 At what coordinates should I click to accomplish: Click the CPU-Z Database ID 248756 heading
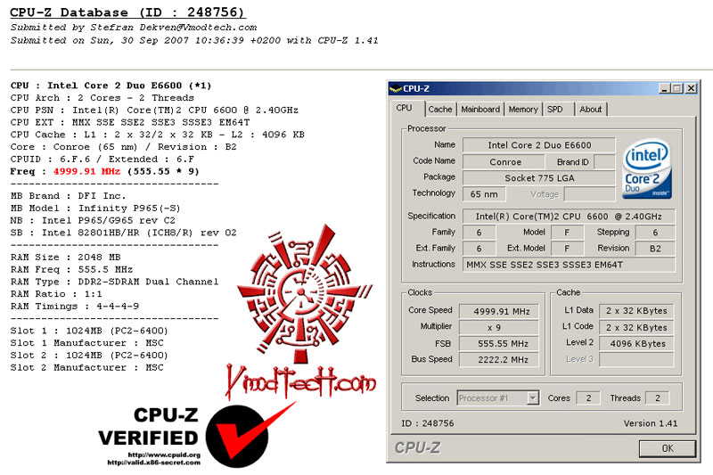[x=127, y=12]
